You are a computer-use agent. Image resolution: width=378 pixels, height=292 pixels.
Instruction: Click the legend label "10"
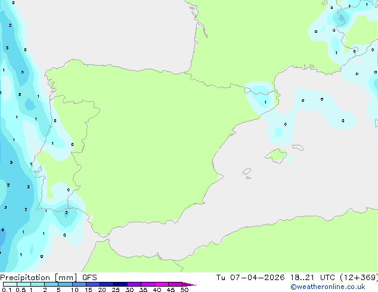click(75, 290)
